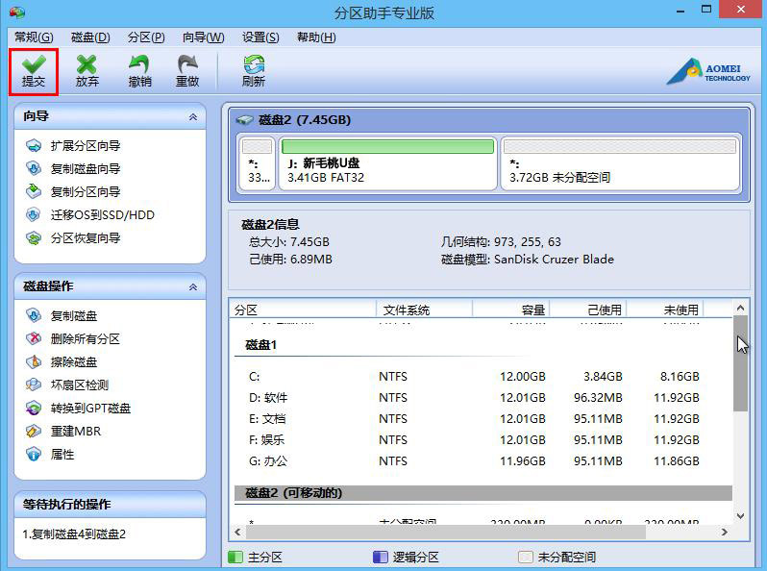Sort by the 未使用 column header
The width and height of the screenshot is (767, 571).
point(665,310)
